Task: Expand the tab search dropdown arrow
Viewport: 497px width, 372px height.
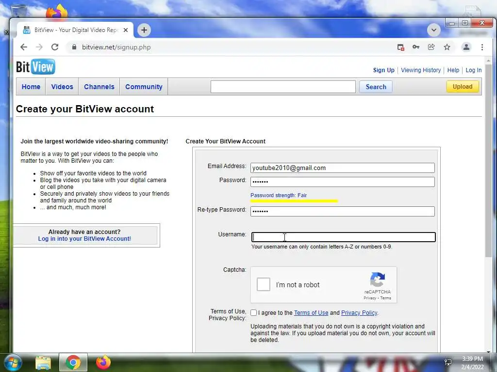Action: (433, 30)
